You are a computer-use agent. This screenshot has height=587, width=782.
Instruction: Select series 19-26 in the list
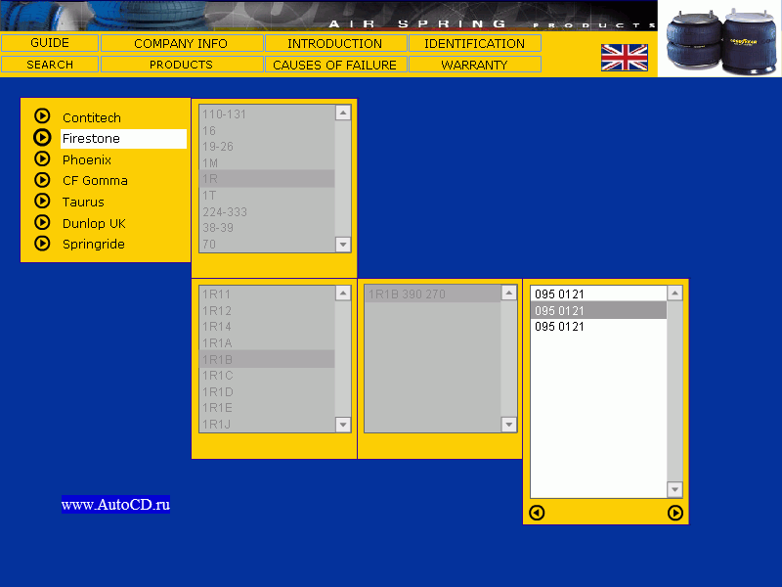coord(267,146)
